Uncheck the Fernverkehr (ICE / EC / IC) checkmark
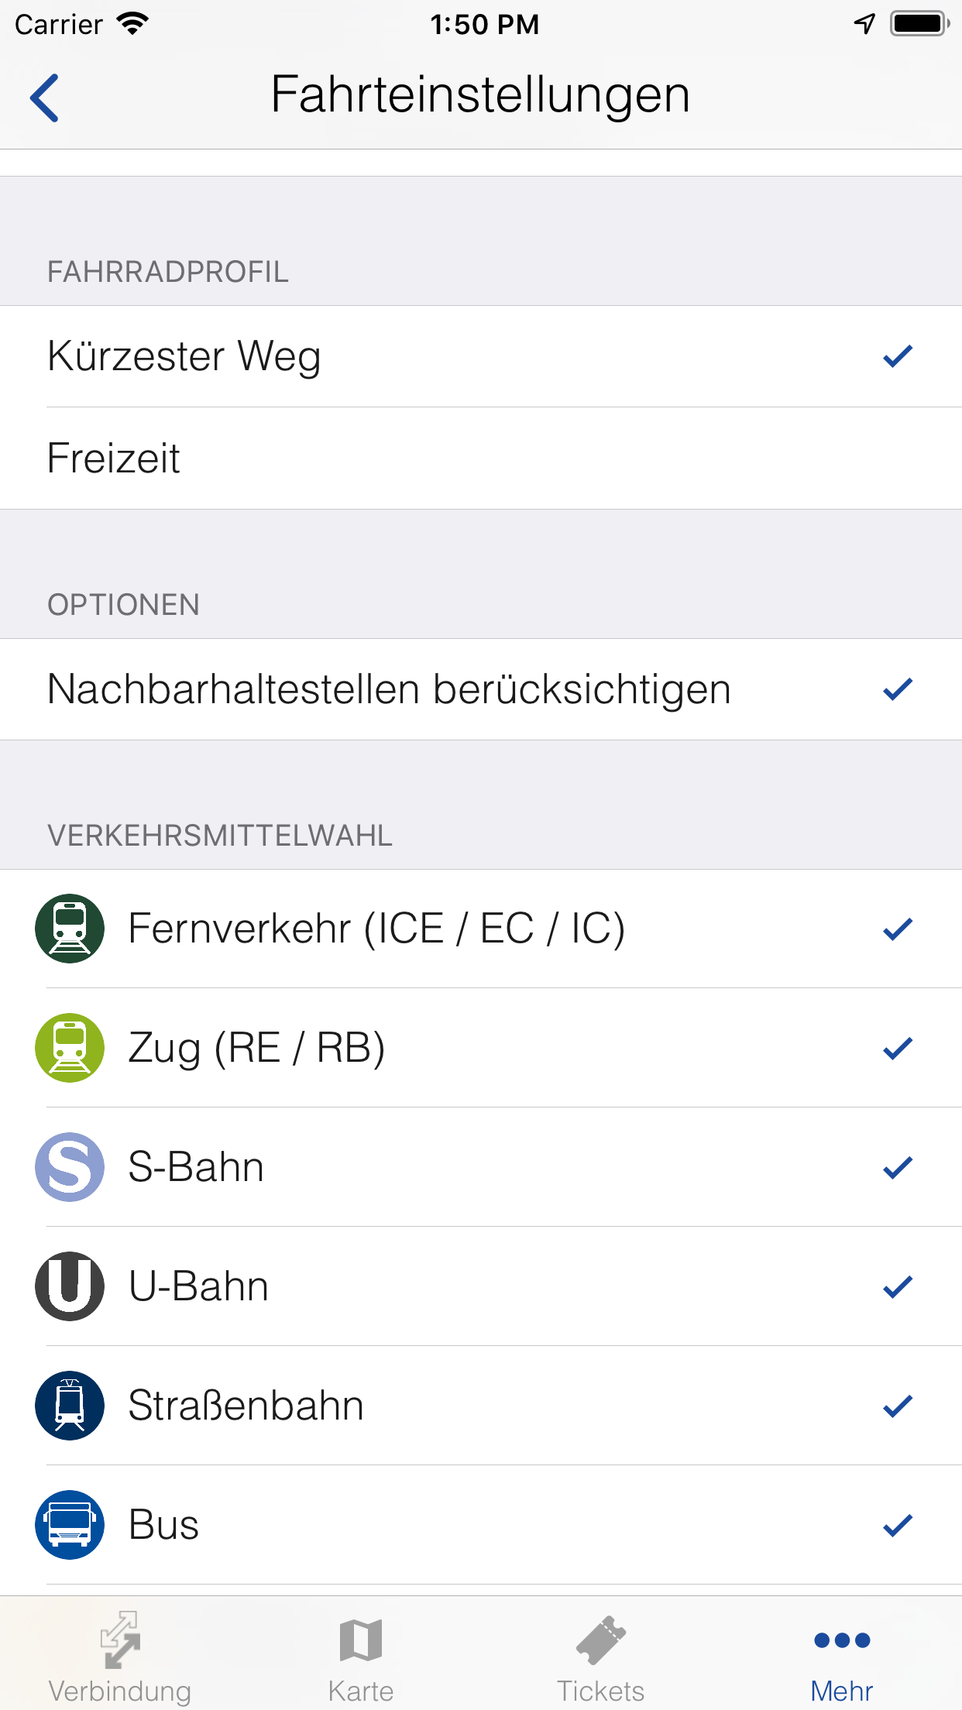This screenshot has width=962, height=1710. 898,929
